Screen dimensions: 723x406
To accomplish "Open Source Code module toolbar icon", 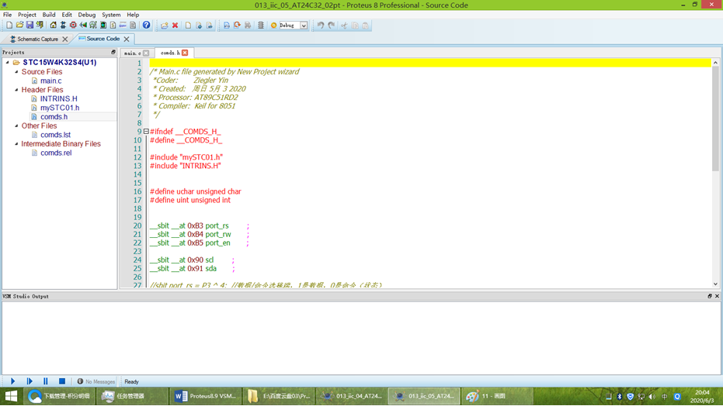I will pos(123,26).
